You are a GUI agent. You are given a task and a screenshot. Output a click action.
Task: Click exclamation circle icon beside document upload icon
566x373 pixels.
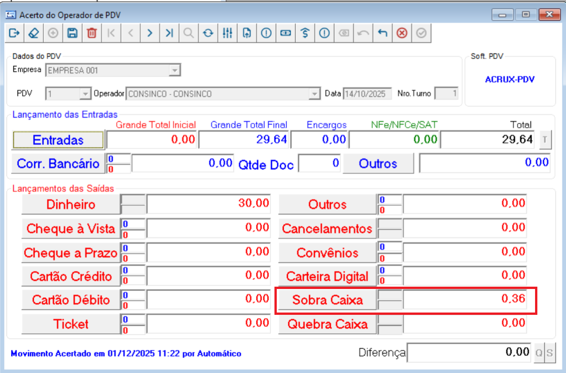pos(266,33)
